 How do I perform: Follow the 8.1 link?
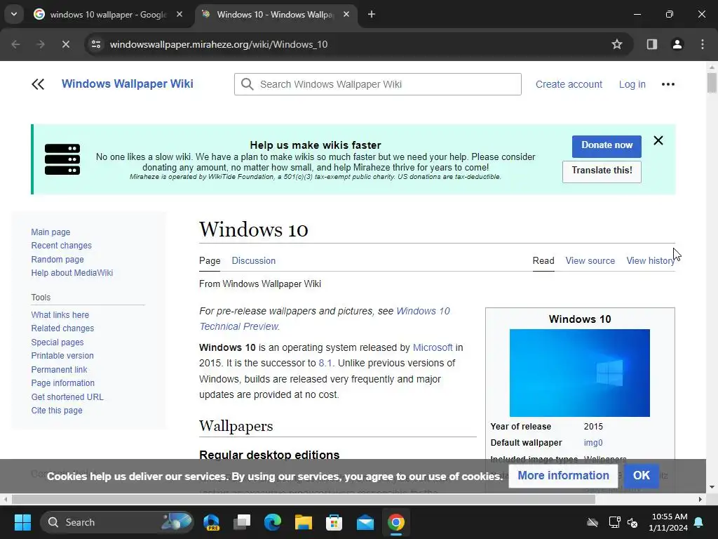click(325, 363)
